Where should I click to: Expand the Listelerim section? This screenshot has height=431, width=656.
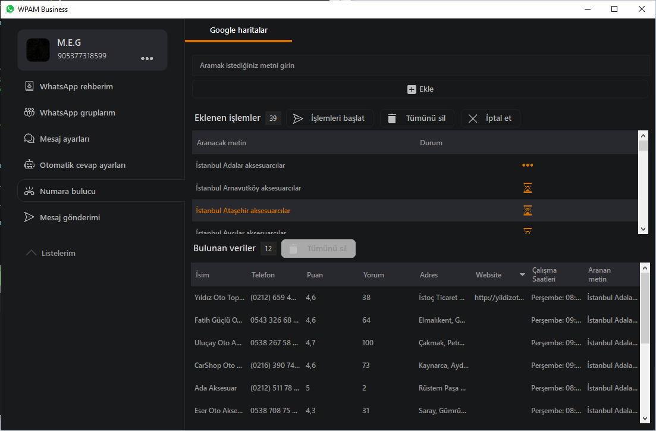(x=32, y=253)
